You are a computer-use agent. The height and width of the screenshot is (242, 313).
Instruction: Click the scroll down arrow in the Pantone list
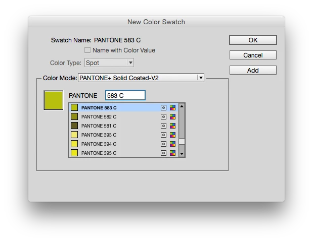click(x=182, y=154)
